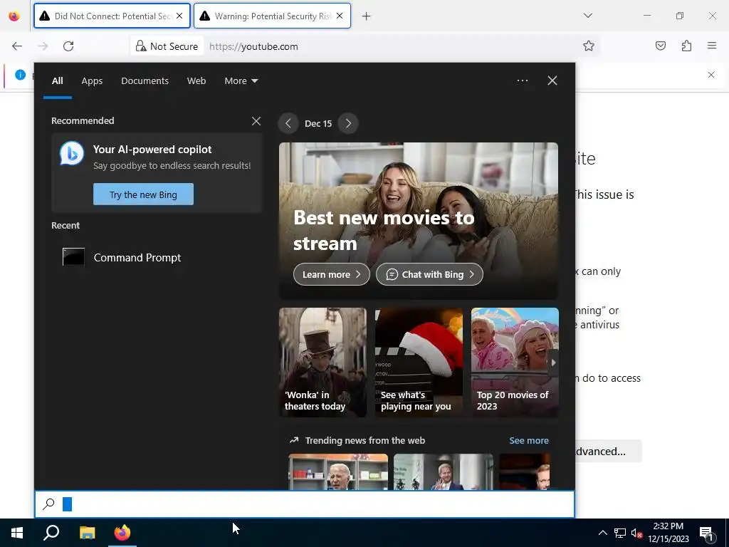This screenshot has width=729, height=547.
Task: Open the Firefox hamburger application menu
Action: (x=712, y=46)
